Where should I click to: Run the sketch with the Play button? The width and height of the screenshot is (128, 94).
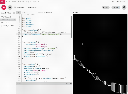pyautogui.click(x=4, y=7)
